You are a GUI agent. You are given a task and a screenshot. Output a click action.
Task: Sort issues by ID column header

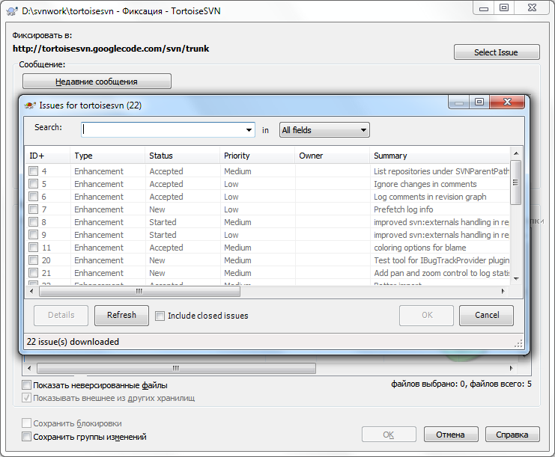click(x=47, y=156)
